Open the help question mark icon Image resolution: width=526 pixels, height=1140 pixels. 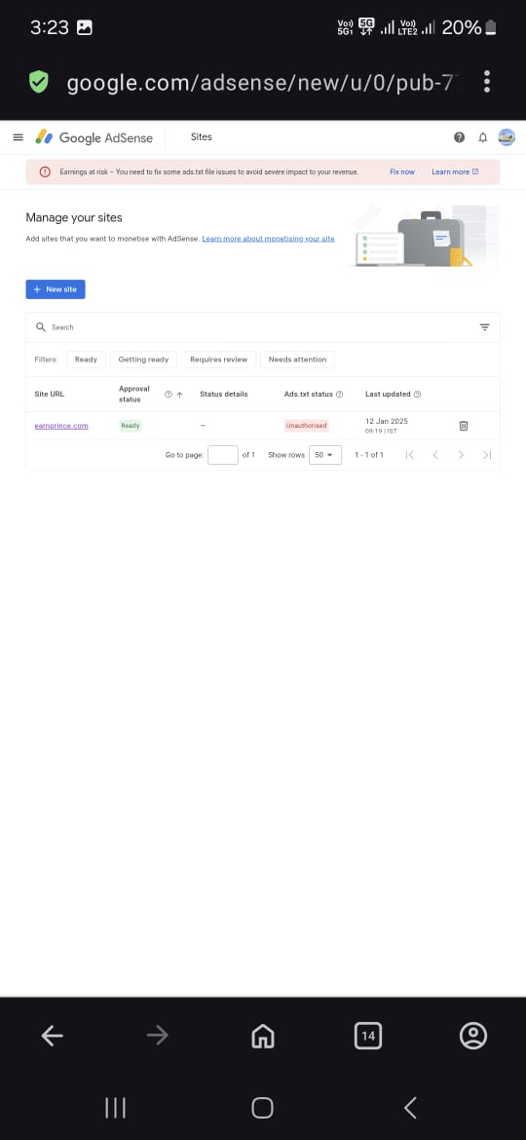click(459, 137)
